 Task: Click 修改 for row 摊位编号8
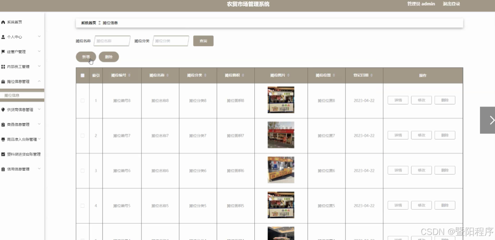[421, 100]
